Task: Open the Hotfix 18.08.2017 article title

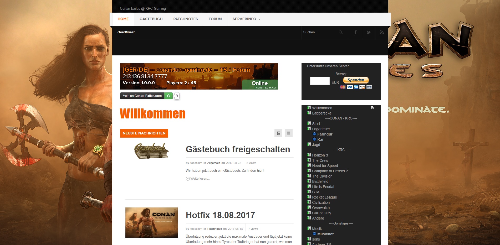Action: point(220,215)
